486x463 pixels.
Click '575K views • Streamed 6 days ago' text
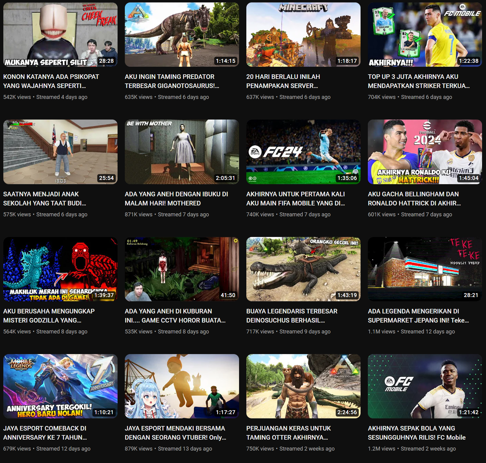point(45,215)
